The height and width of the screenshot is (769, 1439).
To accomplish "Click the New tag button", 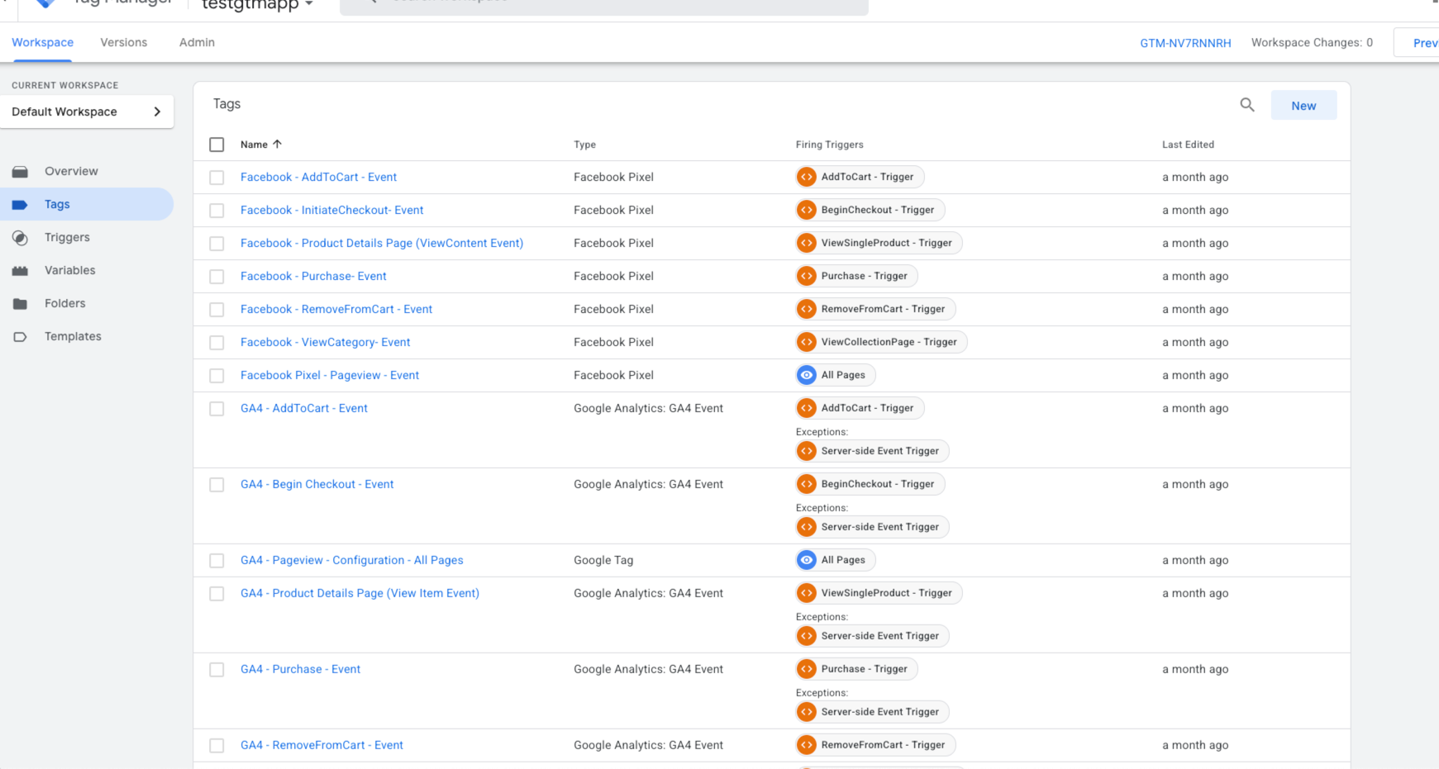I will (x=1303, y=106).
